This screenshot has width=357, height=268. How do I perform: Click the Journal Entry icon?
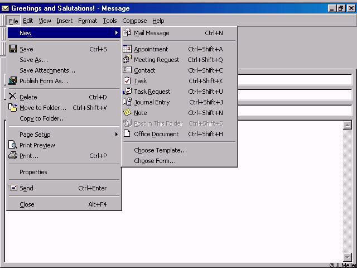127,102
